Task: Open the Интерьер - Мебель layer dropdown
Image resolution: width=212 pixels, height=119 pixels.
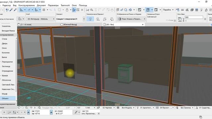Action: 40,19
